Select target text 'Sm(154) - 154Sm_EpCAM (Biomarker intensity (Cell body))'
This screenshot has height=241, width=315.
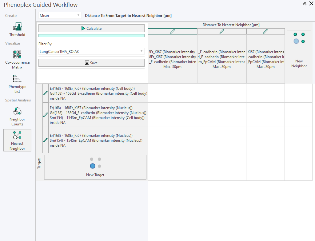tap(97, 118)
